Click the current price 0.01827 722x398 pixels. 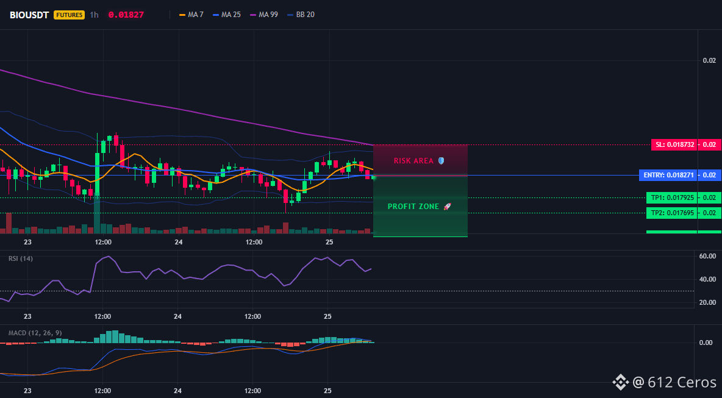(126, 15)
